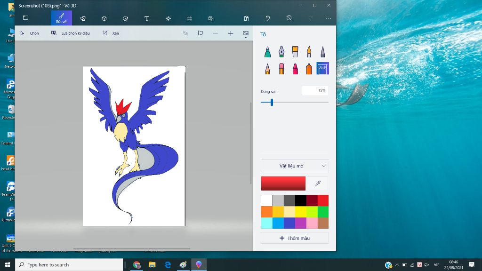Open the Stickers tab
The height and width of the screenshot is (271, 482).
pos(125,18)
